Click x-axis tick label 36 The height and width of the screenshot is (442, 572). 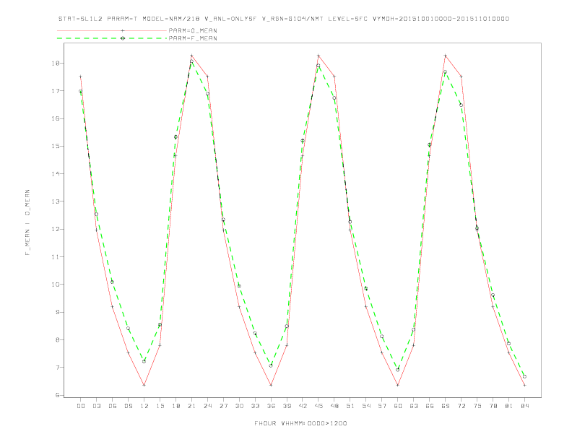tap(271, 406)
